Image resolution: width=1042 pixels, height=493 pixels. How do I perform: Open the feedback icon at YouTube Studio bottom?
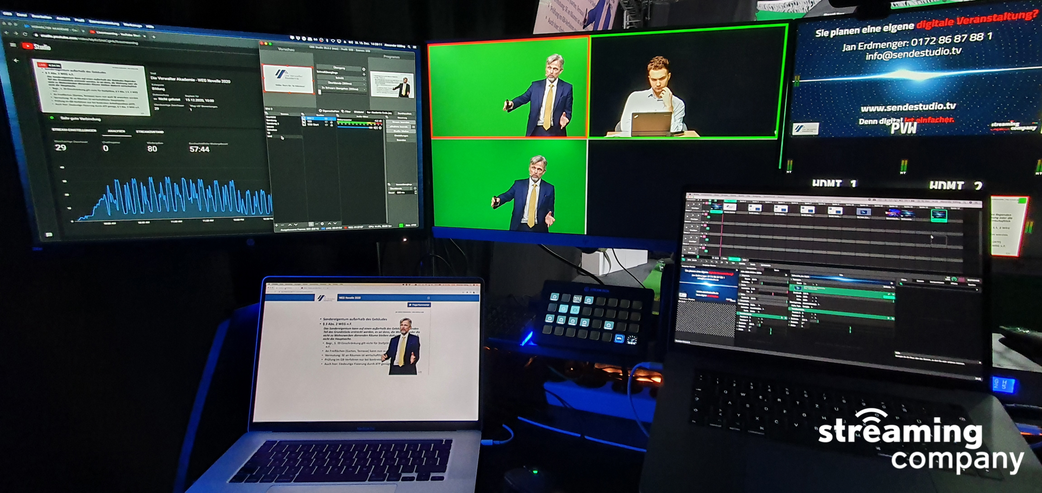tap(49, 235)
